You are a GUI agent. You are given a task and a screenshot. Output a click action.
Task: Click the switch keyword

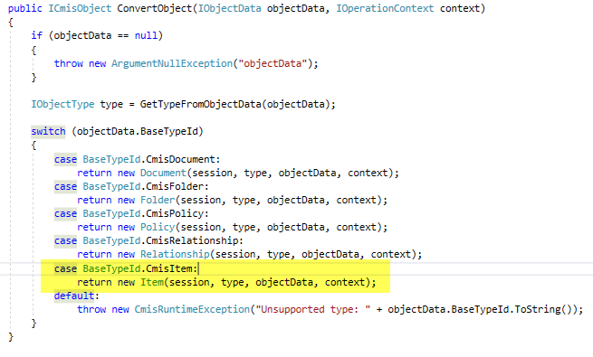(x=48, y=131)
